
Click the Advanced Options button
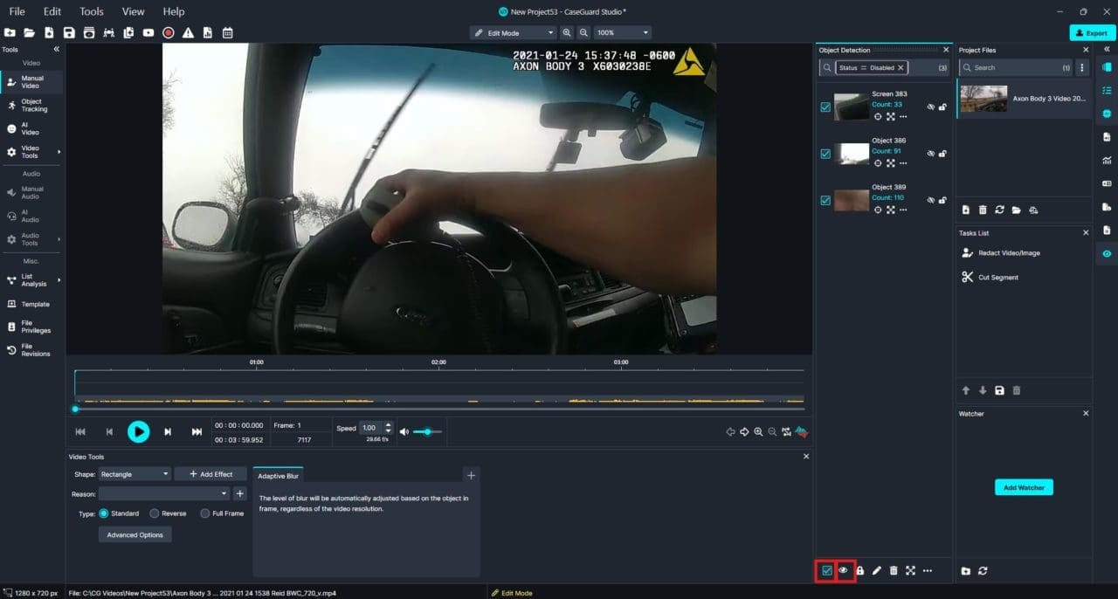click(x=135, y=534)
